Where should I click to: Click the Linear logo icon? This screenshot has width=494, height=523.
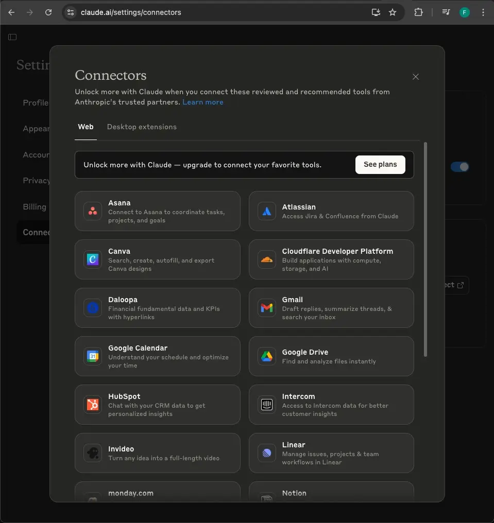(x=267, y=453)
